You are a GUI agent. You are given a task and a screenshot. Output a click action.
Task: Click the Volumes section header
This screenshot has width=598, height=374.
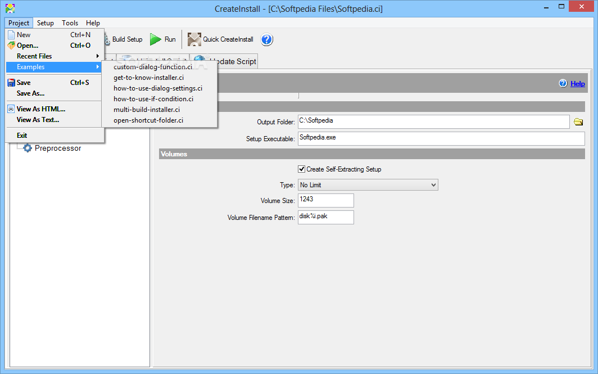(372, 154)
